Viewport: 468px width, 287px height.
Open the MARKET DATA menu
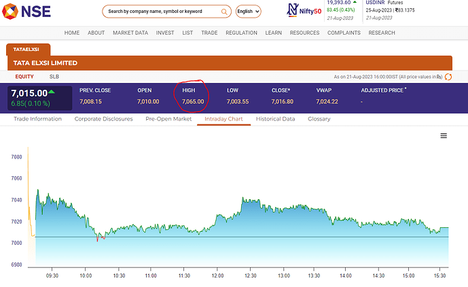tap(130, 33)
